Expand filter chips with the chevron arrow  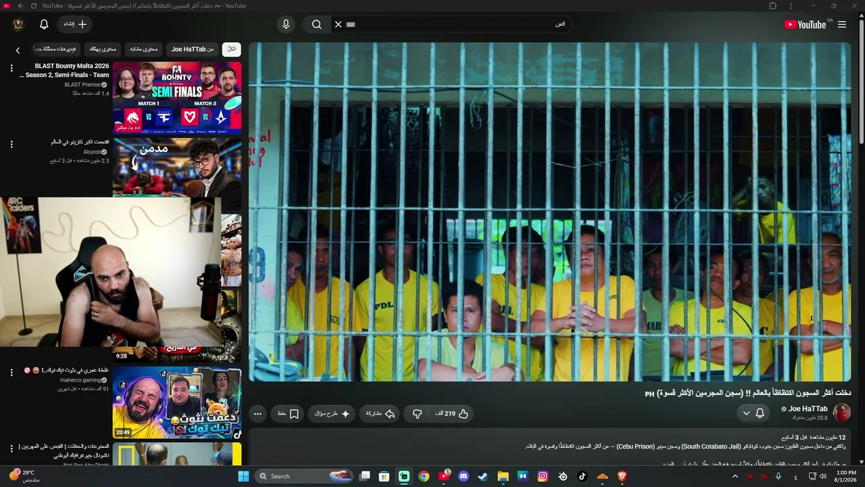coord(18,50)
